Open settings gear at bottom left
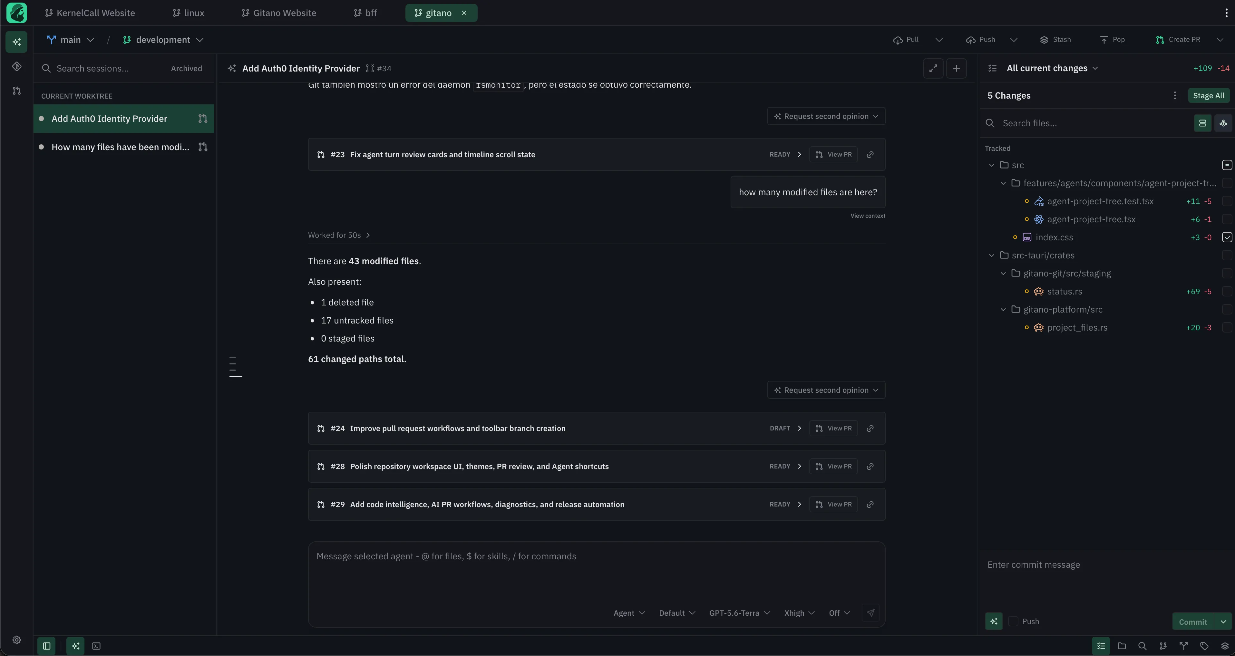 pos(17,640)
